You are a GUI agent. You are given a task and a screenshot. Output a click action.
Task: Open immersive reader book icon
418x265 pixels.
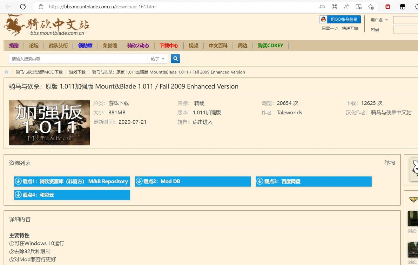coord(359,7)
